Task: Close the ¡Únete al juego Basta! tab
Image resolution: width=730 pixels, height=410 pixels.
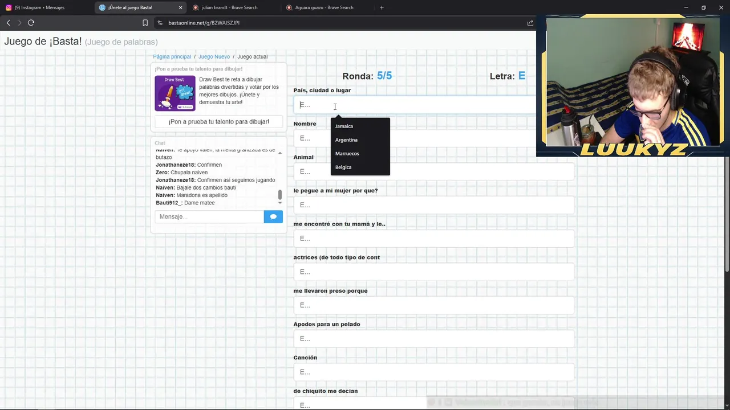Action: pyautogui.click(x=180, y=7)
